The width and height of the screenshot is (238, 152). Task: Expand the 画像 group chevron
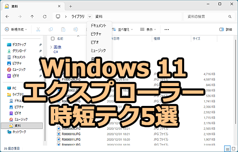click(51, 47)
